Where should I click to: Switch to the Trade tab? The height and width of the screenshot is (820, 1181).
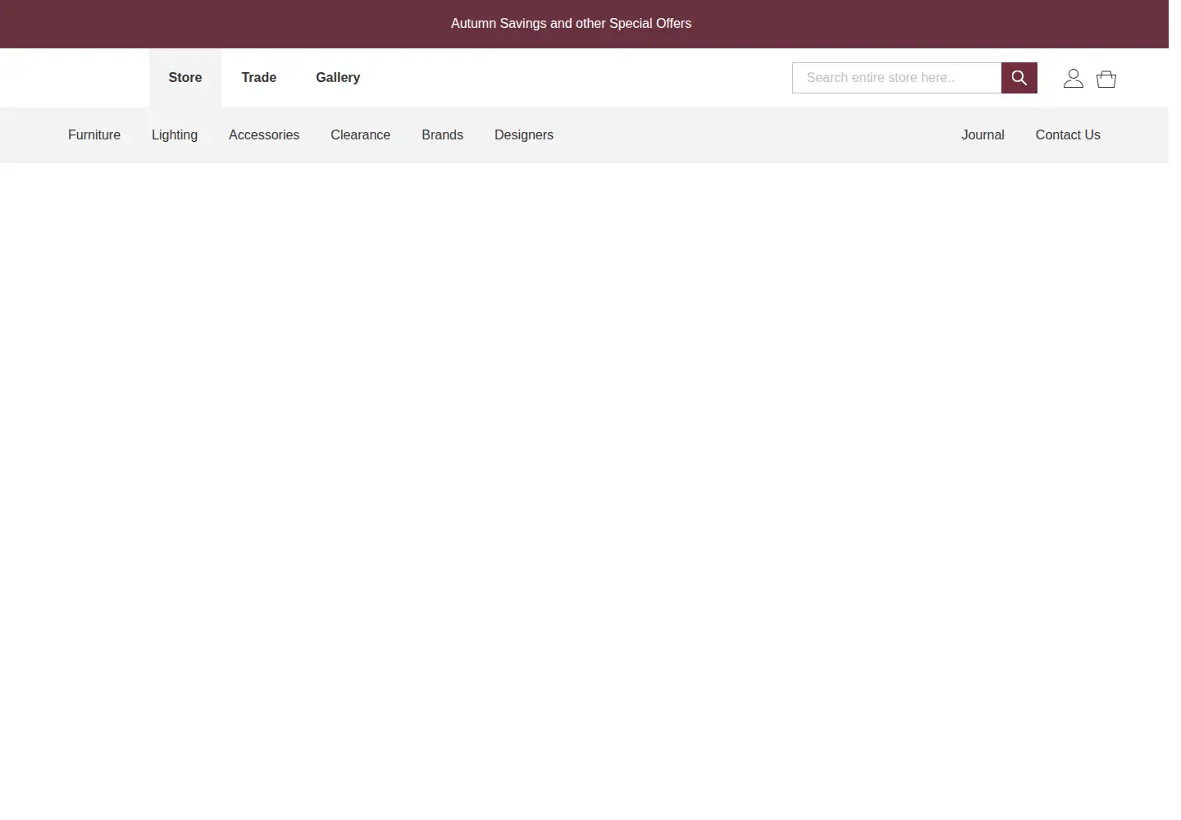[x=259, y=78]
